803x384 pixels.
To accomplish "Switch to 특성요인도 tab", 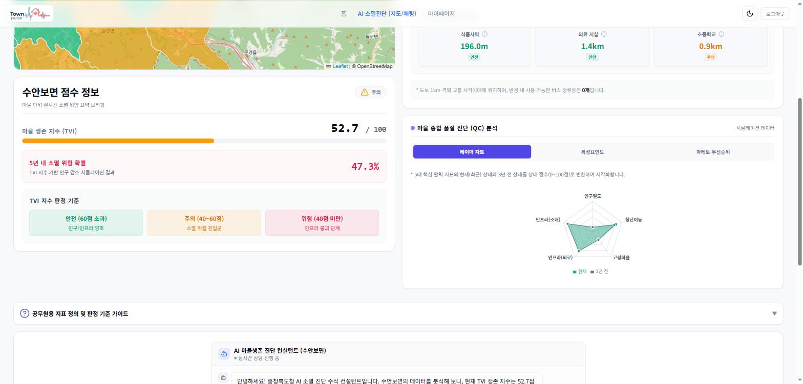I will (592, 152).
